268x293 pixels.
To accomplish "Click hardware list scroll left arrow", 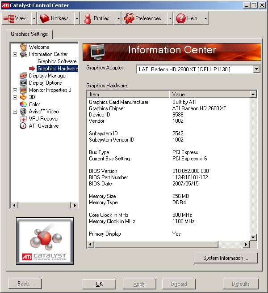I will coord(91,245).
